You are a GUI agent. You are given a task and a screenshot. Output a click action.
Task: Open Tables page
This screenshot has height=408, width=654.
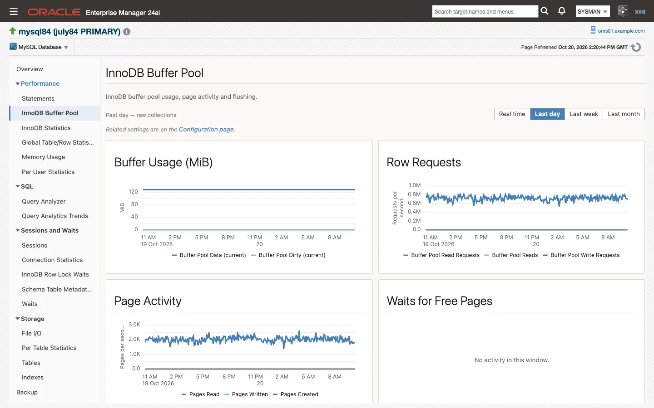tap(31, 363)
